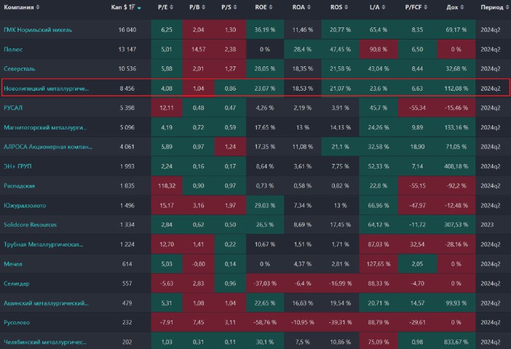511x349 pixels.
Task: Click the Кап $ sort direction icon
Action: [132, 7]
